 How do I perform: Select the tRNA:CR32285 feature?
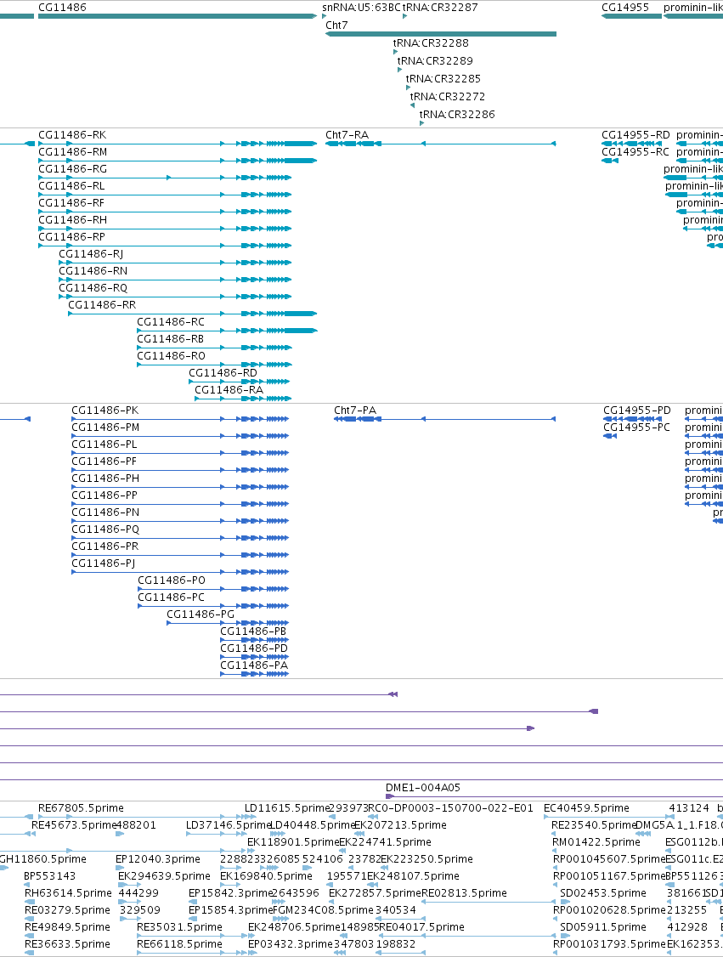[443, 79]
